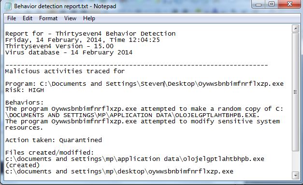
Task: Click the scroll down arrow
Action: pyautogui.click(x=295, y=175)
